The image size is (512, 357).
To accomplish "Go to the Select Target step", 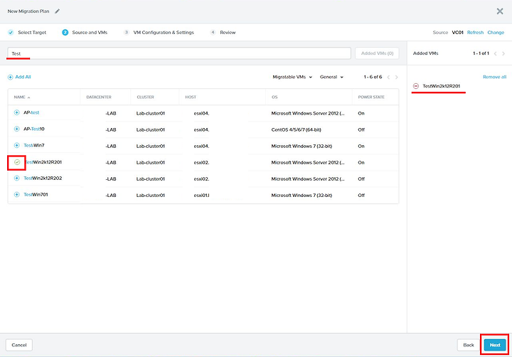I will coord(27,32).
